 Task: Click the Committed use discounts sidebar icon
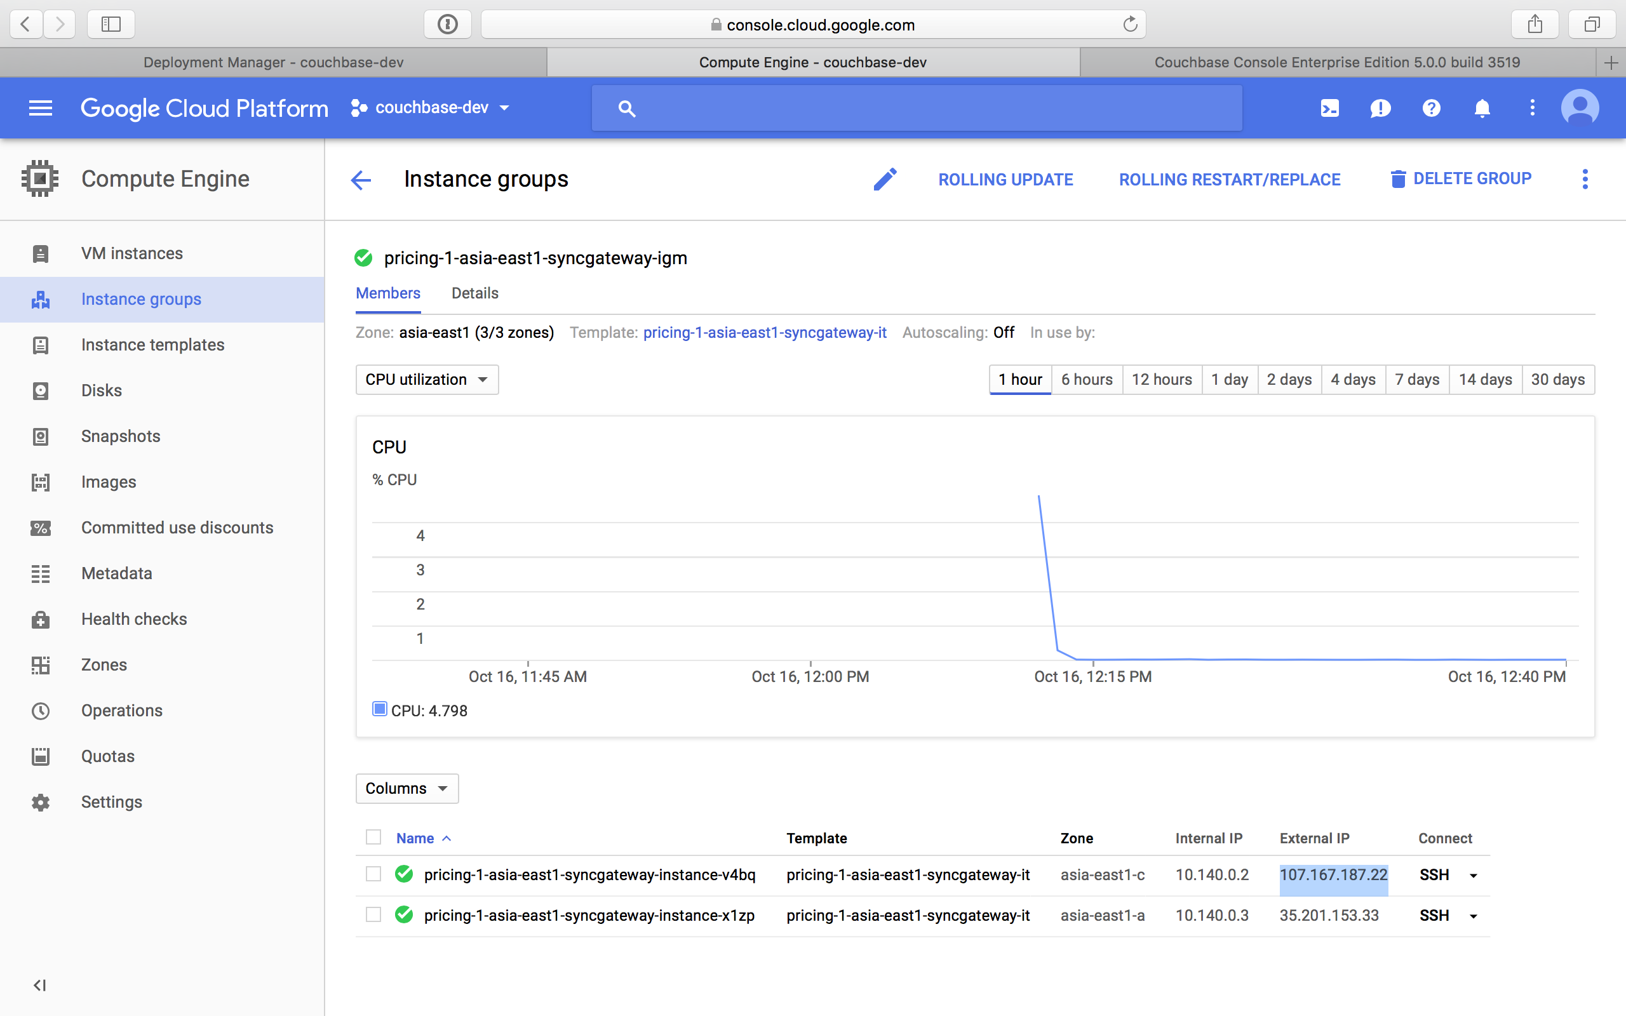pos(40,526)
